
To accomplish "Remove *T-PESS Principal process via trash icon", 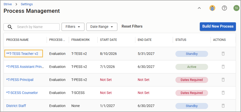I will pyautogui.click(x=223, y=80).
